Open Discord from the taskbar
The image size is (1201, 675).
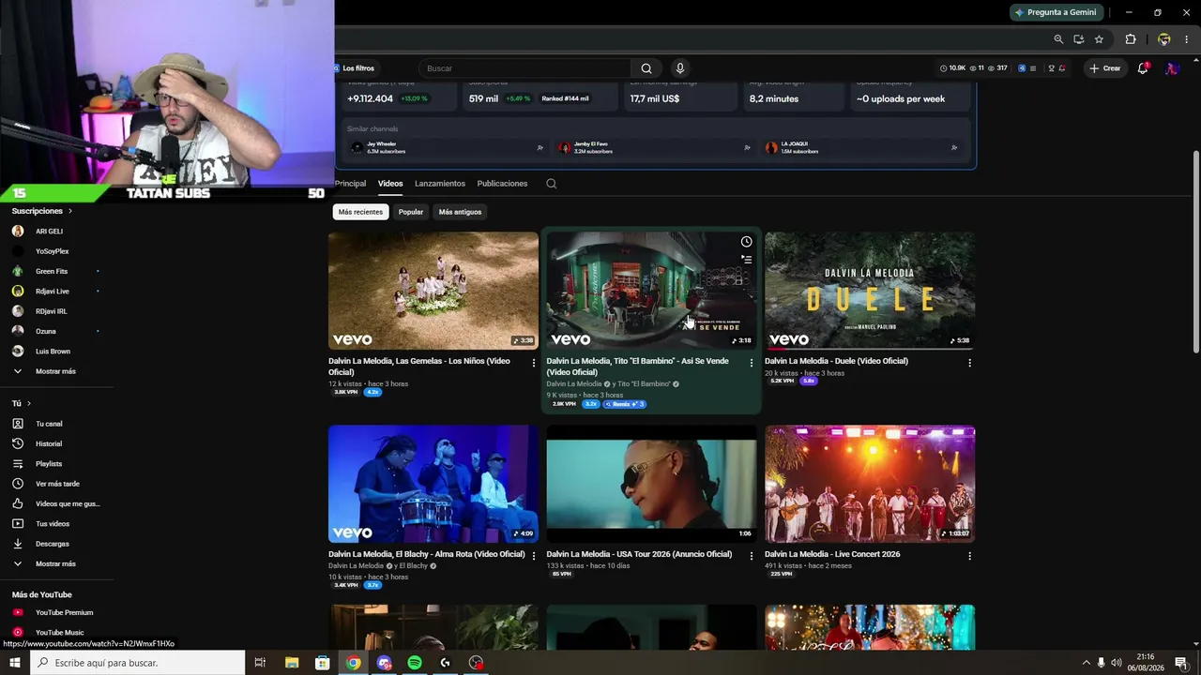384,663
